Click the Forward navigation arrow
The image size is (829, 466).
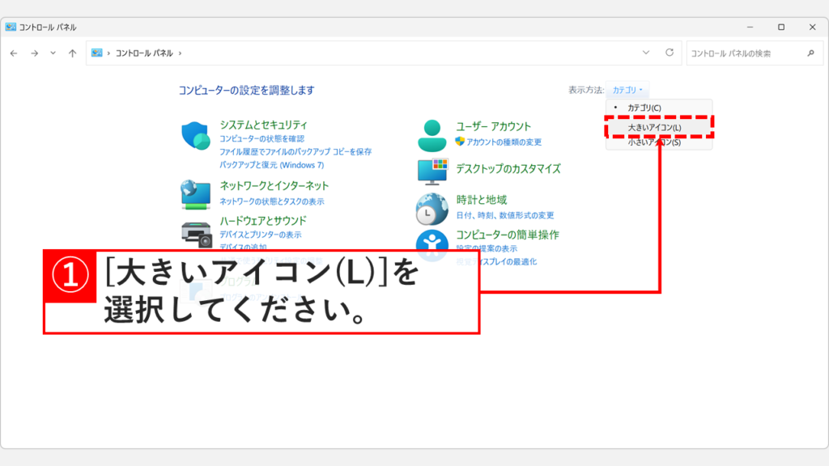[x=34, y=53]
